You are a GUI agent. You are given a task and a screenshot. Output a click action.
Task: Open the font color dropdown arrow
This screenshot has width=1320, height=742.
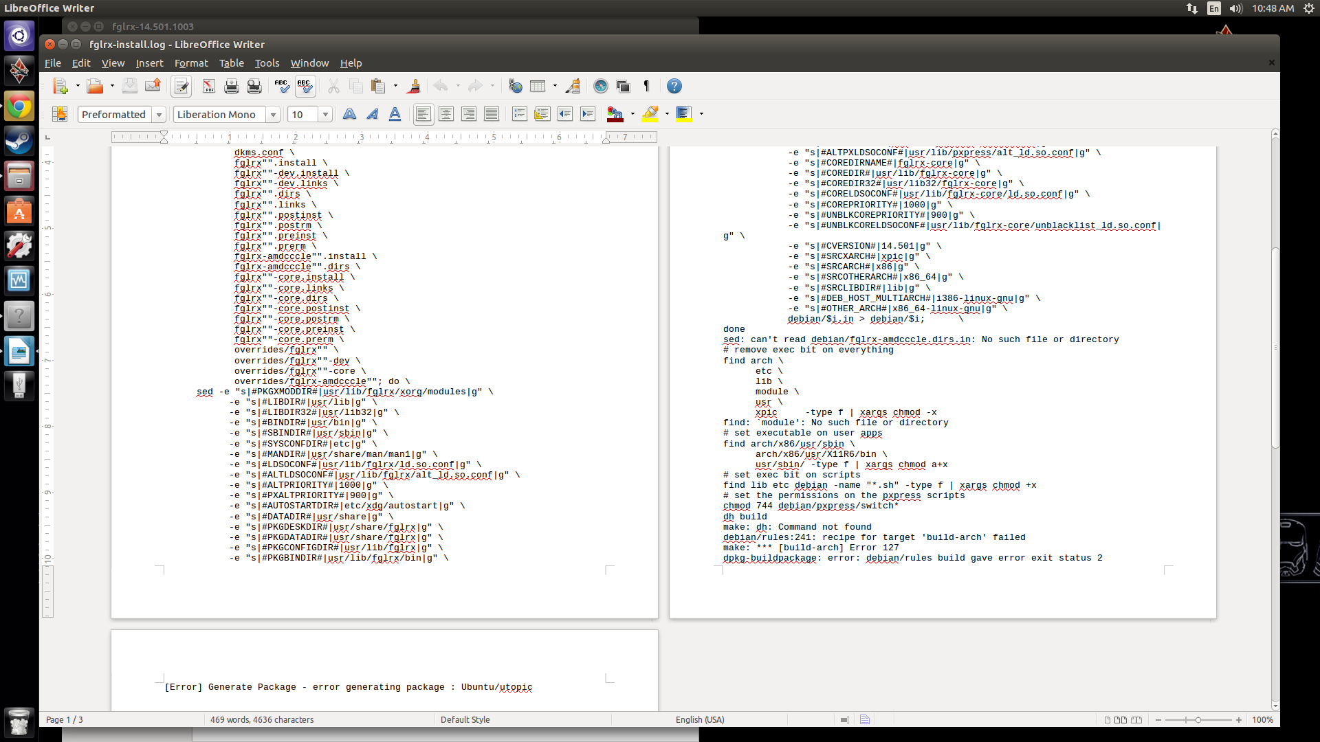pyautogui.click(x=632, y=114)
